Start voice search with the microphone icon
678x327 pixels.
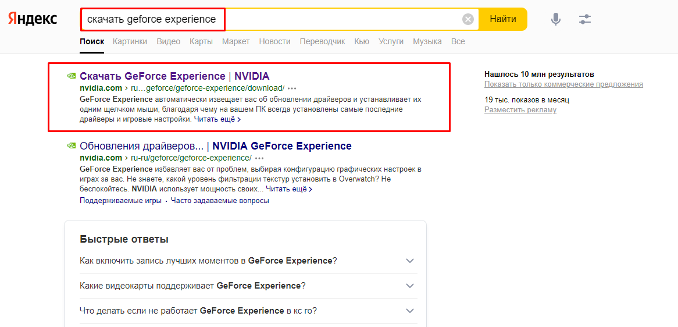click(556, 19)
